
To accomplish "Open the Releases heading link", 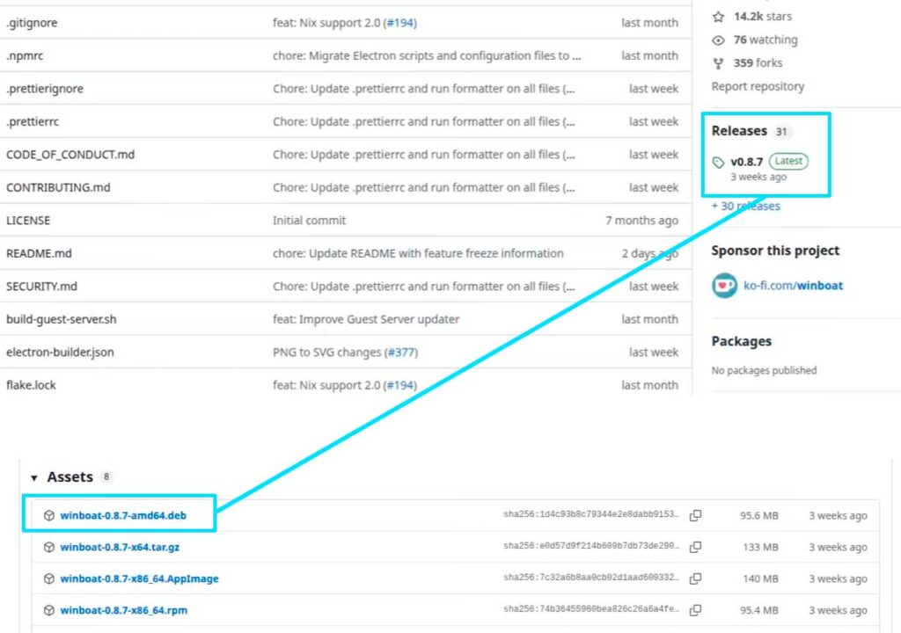I will click(739, 131).
